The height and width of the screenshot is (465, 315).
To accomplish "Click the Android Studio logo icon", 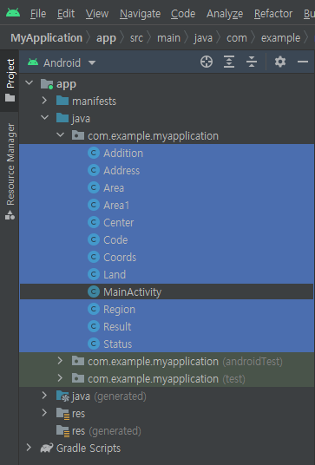I will [x=13, y=12].
